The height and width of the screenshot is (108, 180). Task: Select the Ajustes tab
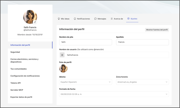pyautogui.click(x=132, y=19)
